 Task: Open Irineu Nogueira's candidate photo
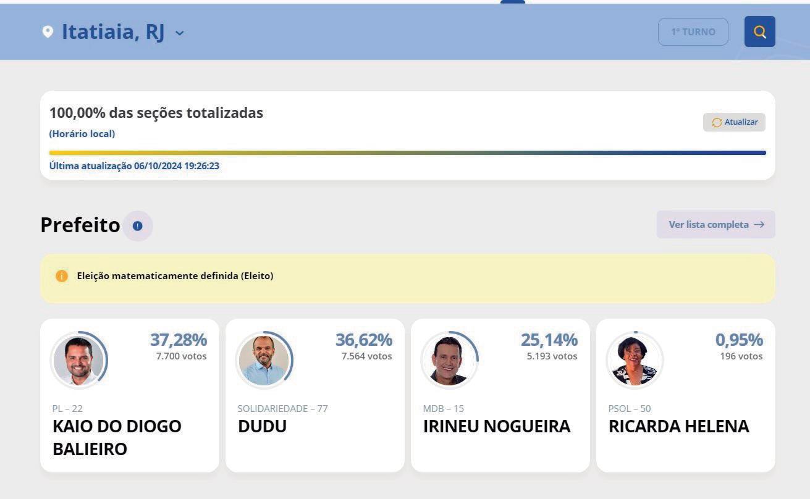click(x=449, y=361)
